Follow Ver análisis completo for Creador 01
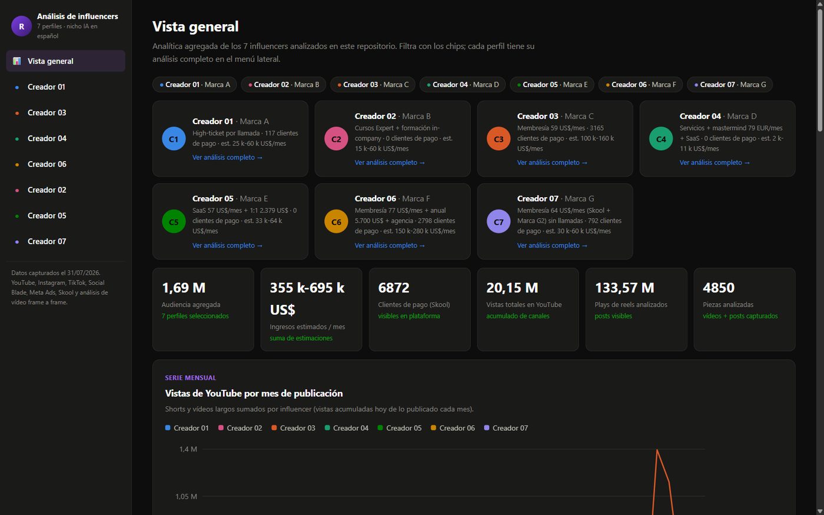The height and width of the screenshot is (515, 824). 227,158
